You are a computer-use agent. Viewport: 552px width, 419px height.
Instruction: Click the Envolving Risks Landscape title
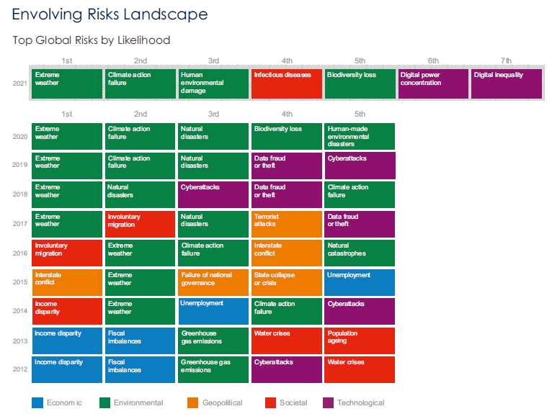tap(110, 14)
